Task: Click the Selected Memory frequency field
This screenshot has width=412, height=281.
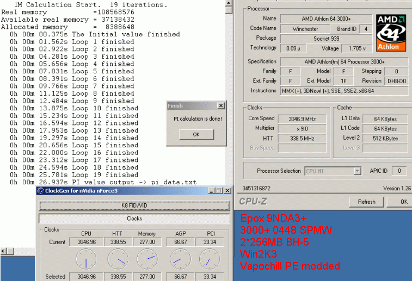Action: (147, 277)
